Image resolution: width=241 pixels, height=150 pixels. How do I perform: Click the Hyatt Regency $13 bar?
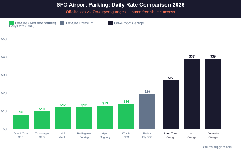coord(105,117)
